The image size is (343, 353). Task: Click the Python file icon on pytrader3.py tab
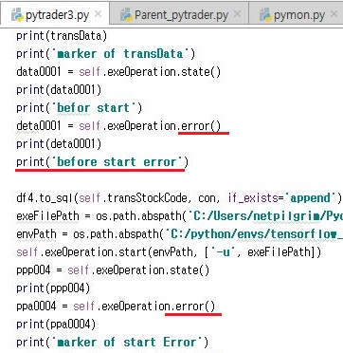17,15
